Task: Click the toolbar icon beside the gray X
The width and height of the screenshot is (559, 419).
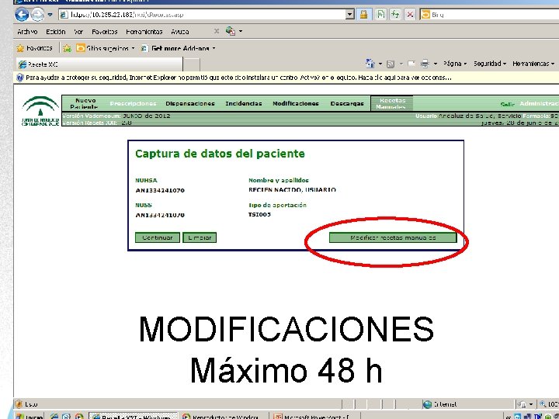Action: point(231,31)
